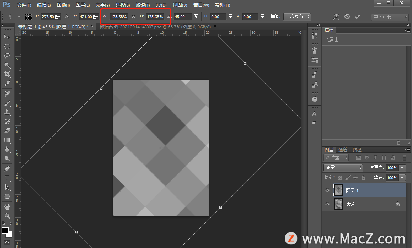Viewport: 412px width, 248px height.
Task: Select the Gradient tool
Action: click(x=7, y=140)
